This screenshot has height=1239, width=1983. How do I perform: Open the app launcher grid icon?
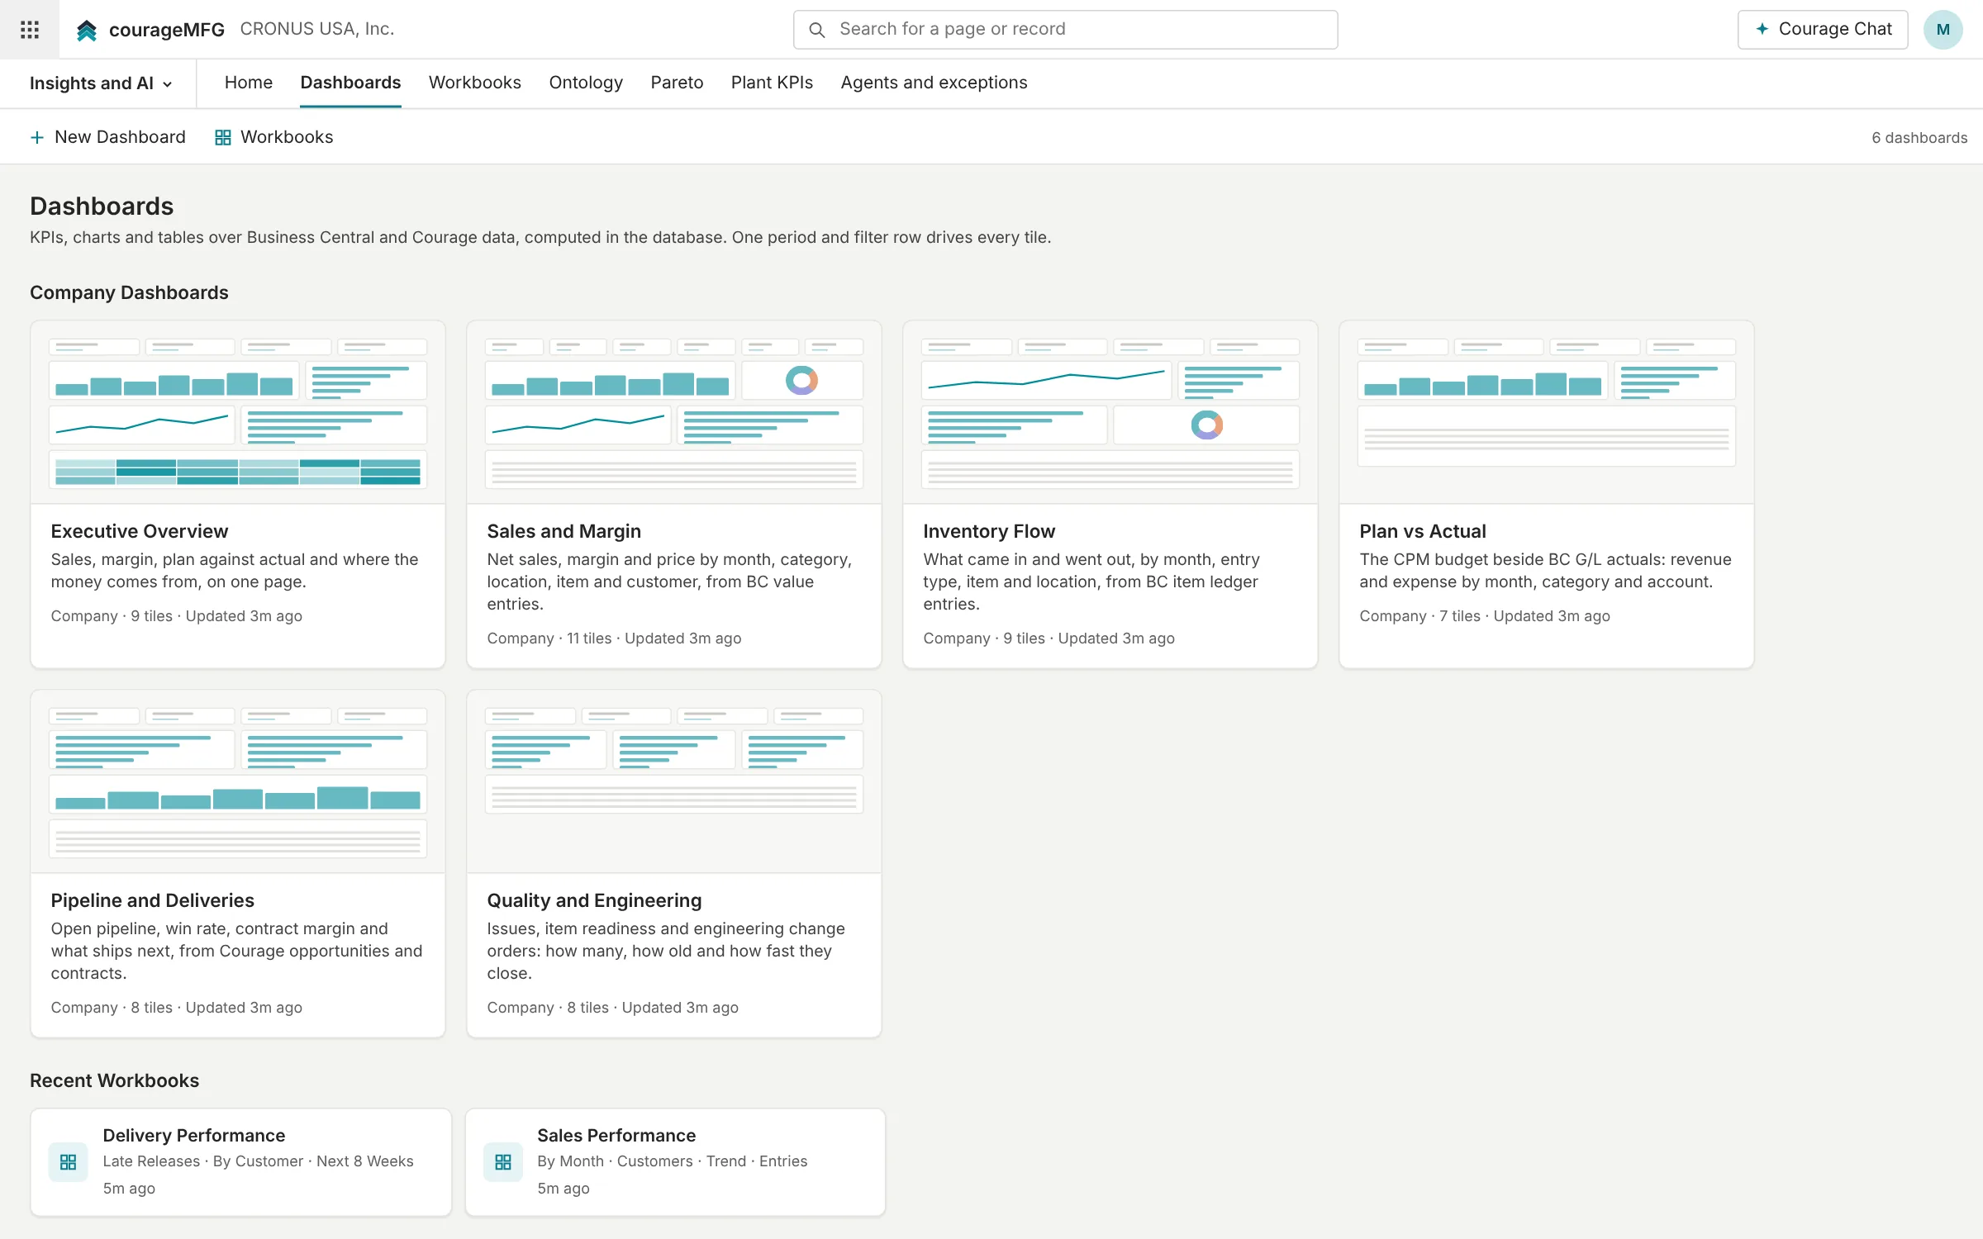[30, 30]
